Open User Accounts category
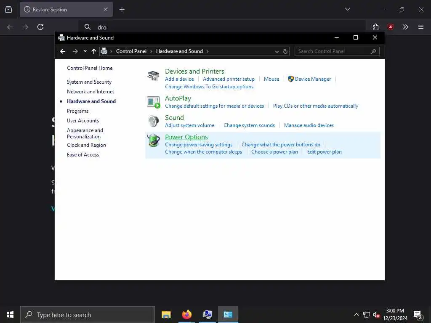431x323 pixels. [x=83, y=121]
